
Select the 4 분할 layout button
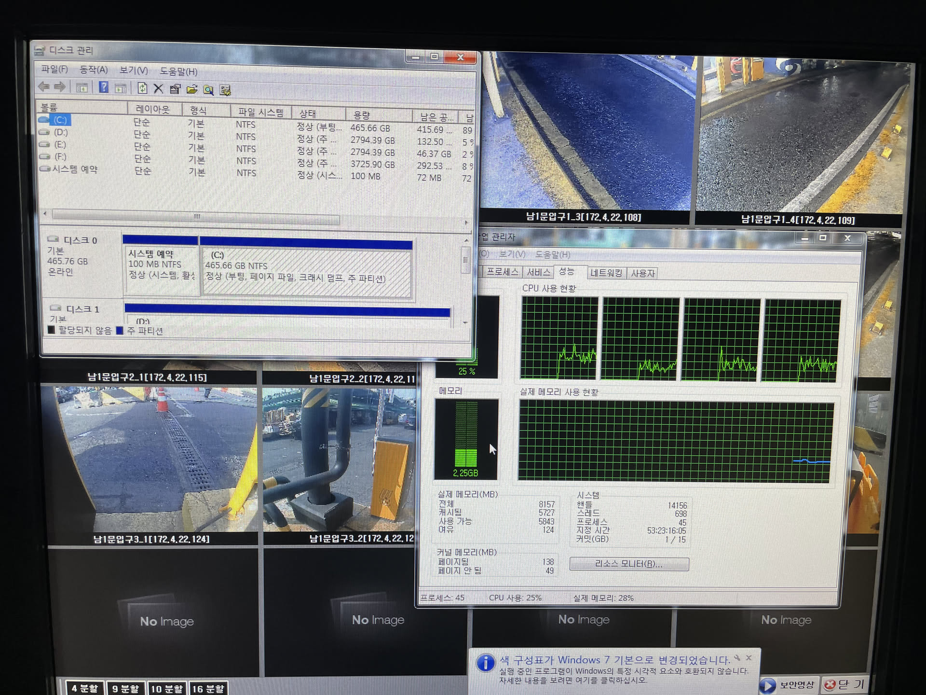(x=84, y=688)
